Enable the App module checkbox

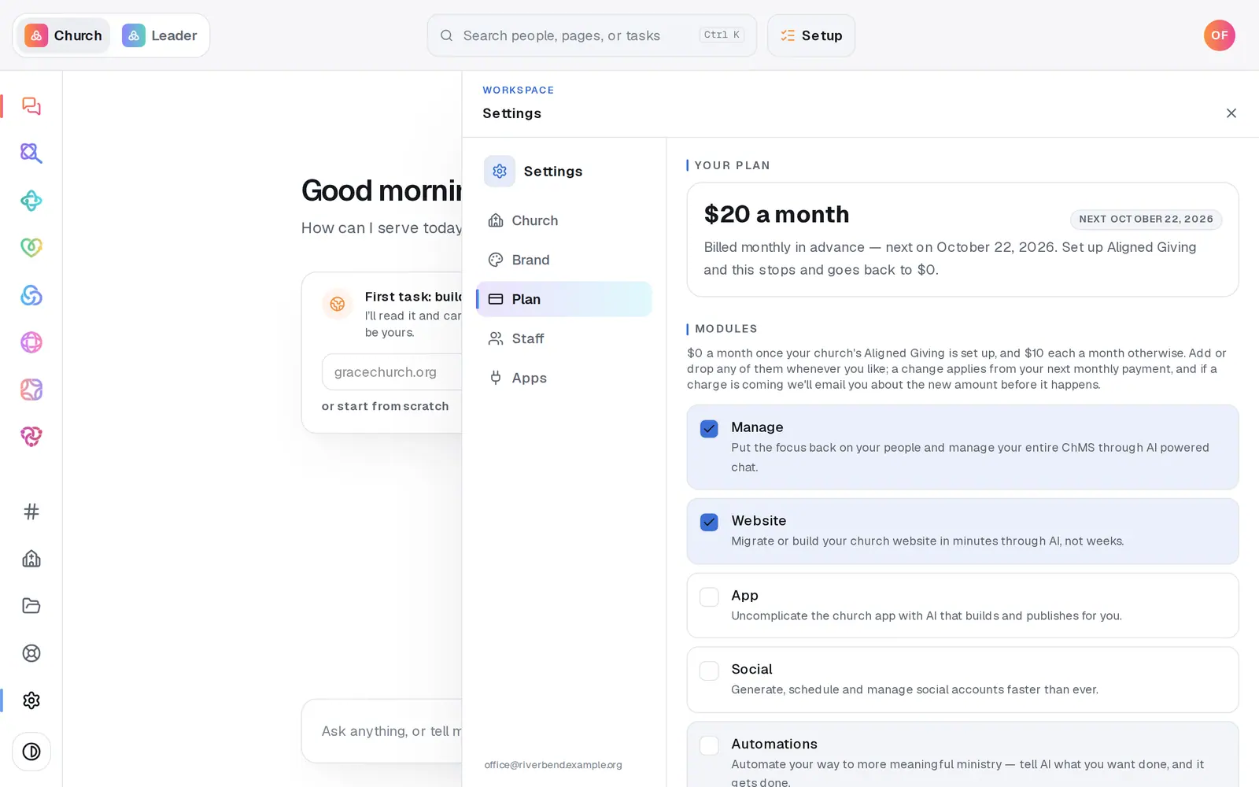click(709, 597)
